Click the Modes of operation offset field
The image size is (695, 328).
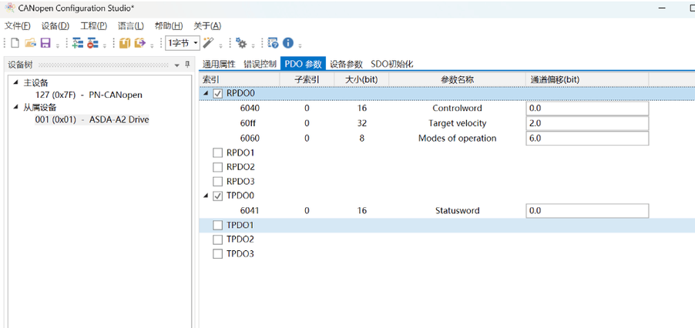point(587,138)
